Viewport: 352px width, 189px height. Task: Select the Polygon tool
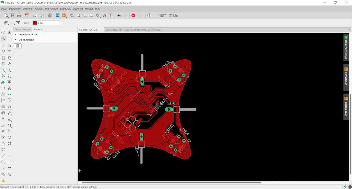[x=3, y=88]
